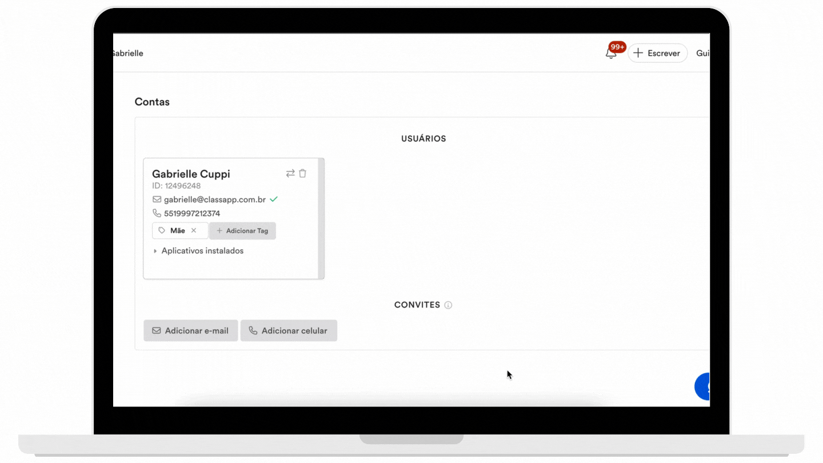This screenshot has width=823, height=463.
Task: Click the green verified checkmark
Action: (x=274, y=199)
